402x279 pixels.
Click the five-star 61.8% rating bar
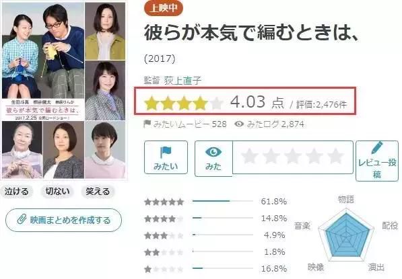[222, 201]
